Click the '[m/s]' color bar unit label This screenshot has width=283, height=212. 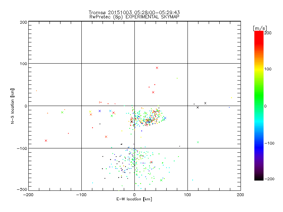[260, 28]
